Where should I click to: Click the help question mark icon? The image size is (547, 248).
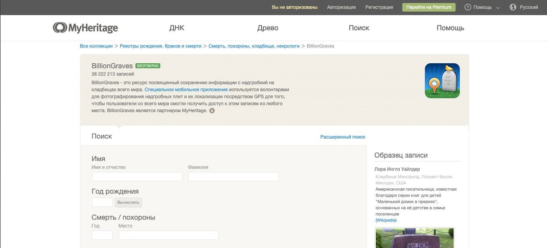point(467,7)
